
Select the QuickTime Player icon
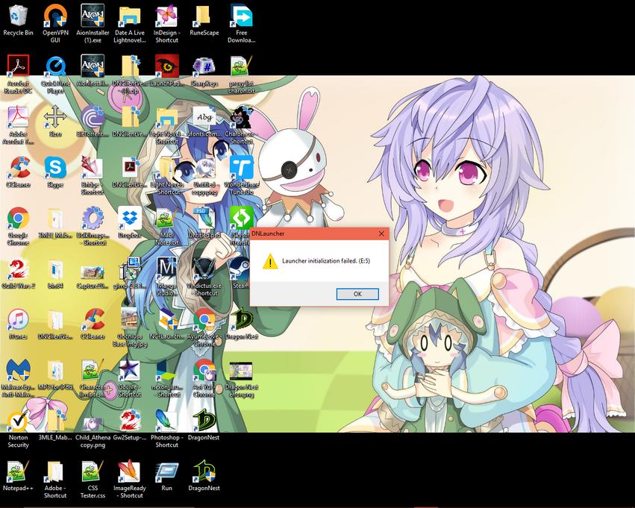(55, 66)
